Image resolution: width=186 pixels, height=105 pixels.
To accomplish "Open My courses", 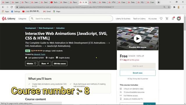I will pyautogui.click(x=153, y=19).
